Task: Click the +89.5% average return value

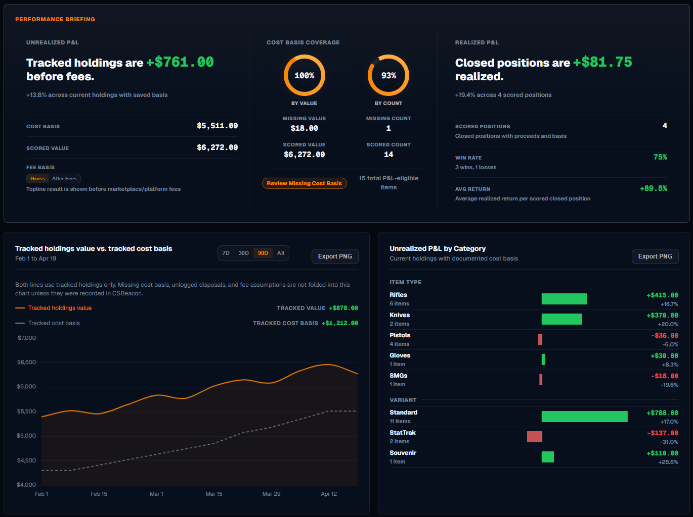Action: [x=654, y=188]
